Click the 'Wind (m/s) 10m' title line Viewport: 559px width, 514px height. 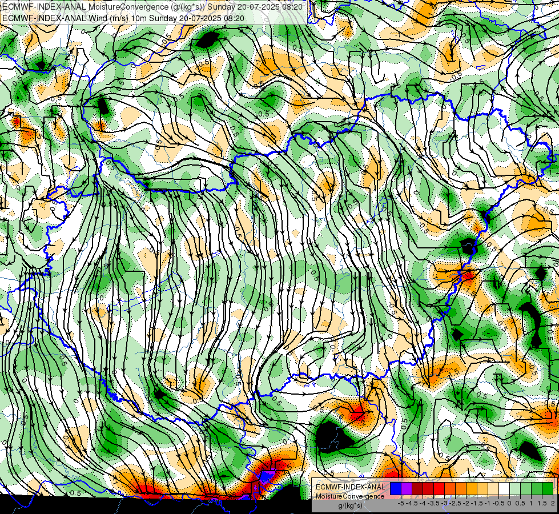(123, 18)
